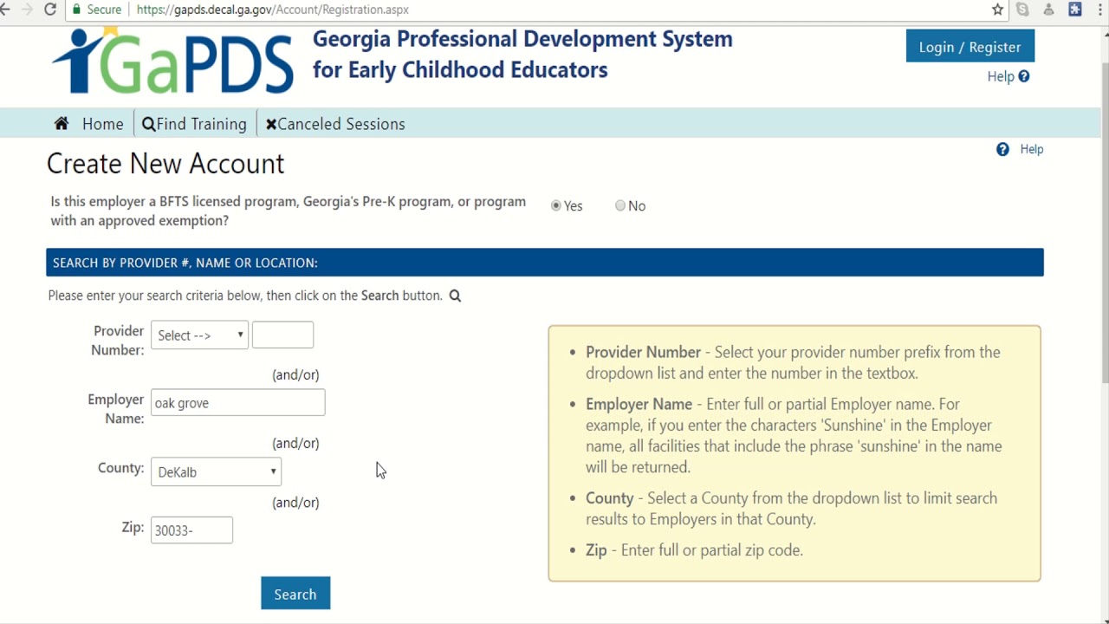Click the GaPDS logo
1109x624 pixels.
(x=173, y=61)
